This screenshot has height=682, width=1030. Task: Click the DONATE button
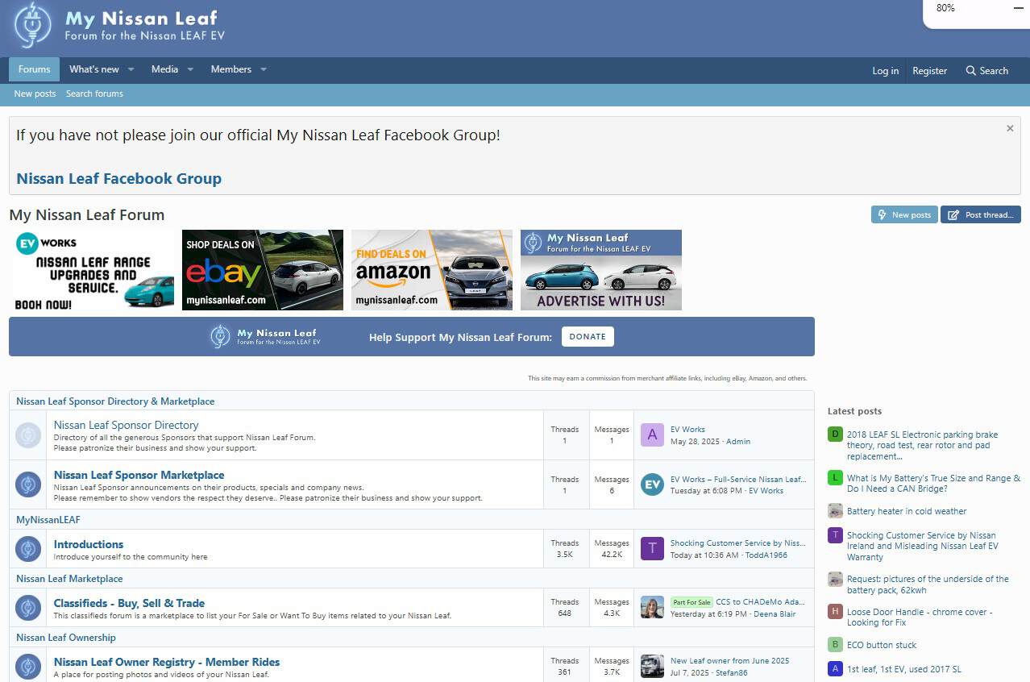[x=588, y=337]
